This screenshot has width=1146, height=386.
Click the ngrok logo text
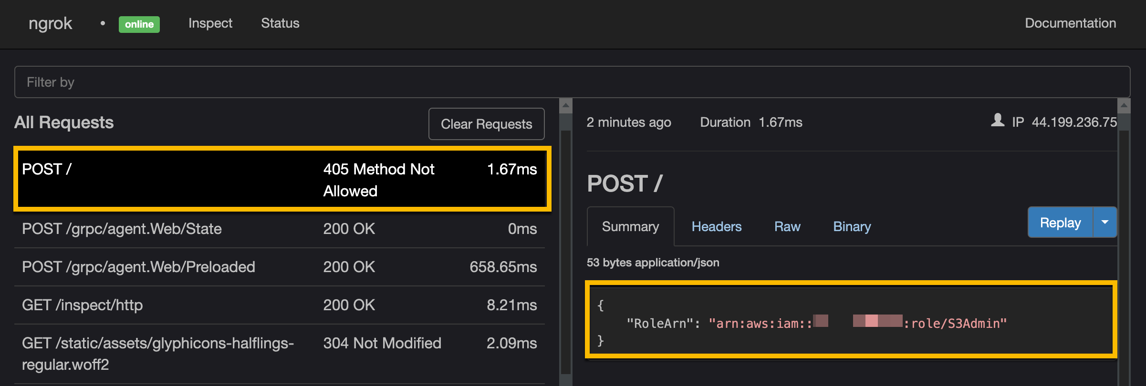(50, 23)
